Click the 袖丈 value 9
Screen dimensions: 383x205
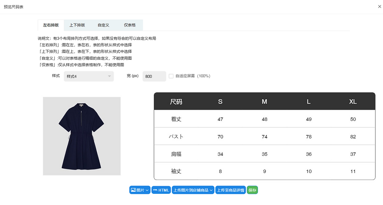pos(264,171)
